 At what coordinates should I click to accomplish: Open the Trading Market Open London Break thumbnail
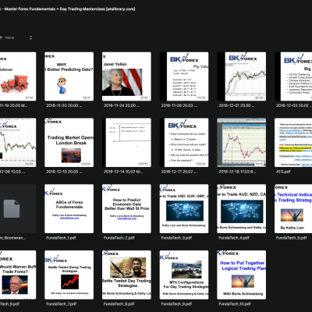pos(69,143)
